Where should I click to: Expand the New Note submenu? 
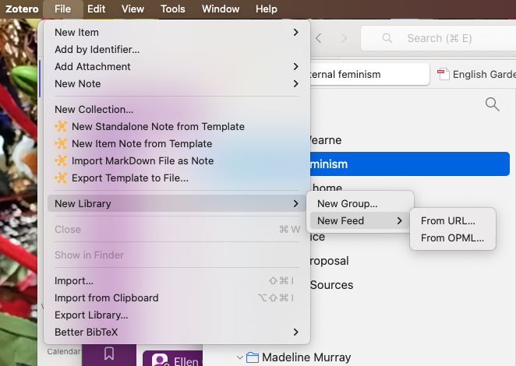(177, 83)
